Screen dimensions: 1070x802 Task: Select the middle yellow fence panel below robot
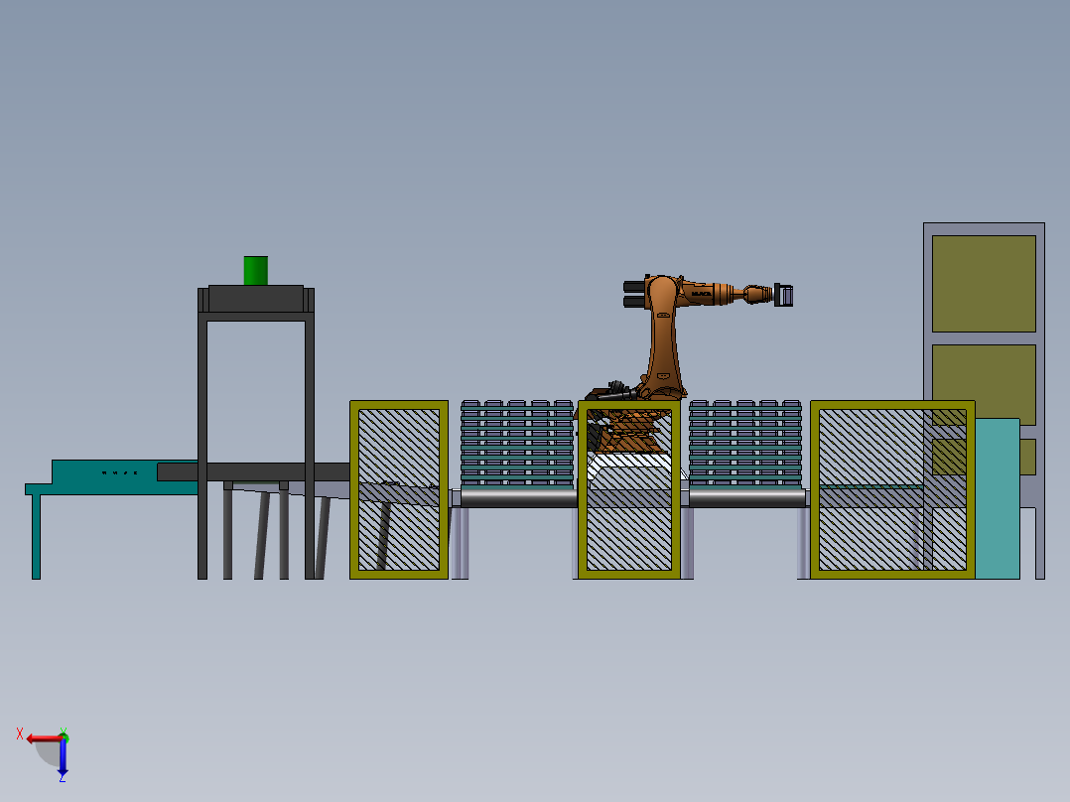pos(629,489)
